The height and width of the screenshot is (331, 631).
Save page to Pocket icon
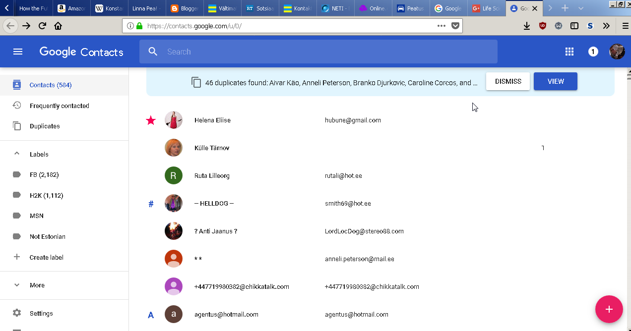(455, 26)
